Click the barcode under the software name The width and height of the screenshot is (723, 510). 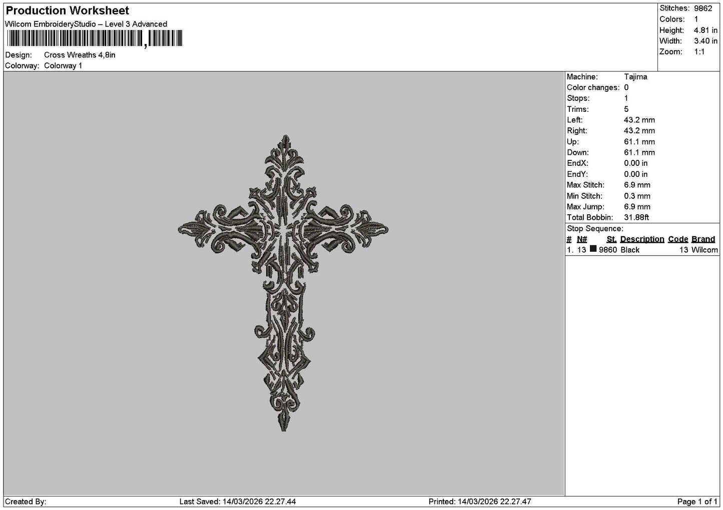95,39
